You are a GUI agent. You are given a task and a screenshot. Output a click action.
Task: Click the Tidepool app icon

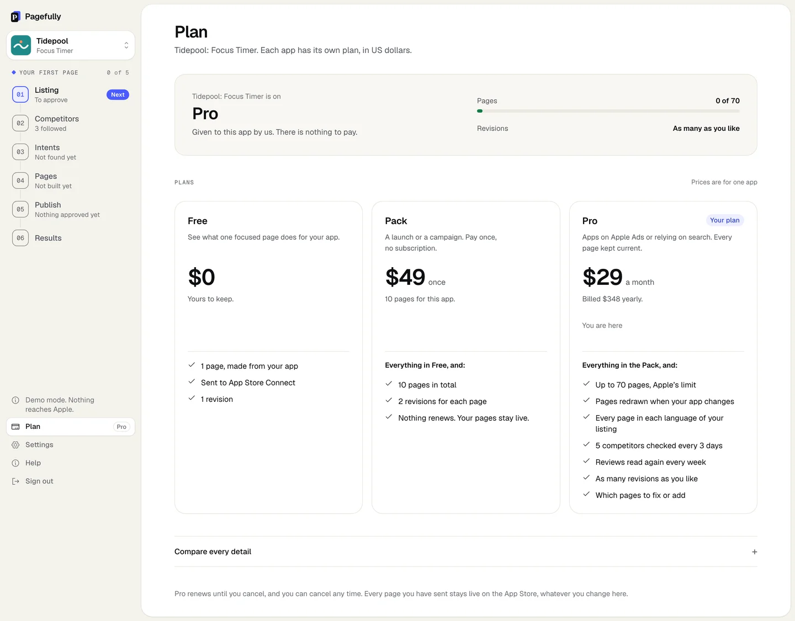click(21, 45)
